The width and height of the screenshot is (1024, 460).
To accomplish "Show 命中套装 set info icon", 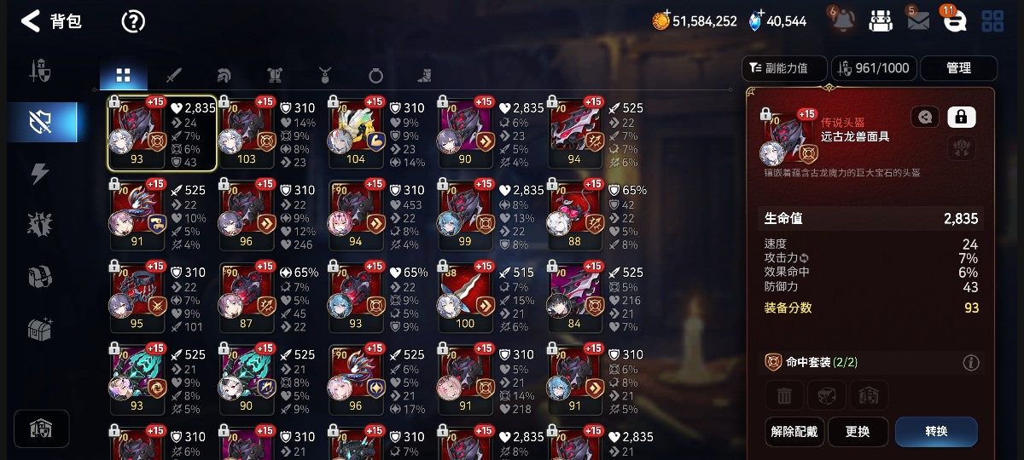I will (x=970, y=363).
